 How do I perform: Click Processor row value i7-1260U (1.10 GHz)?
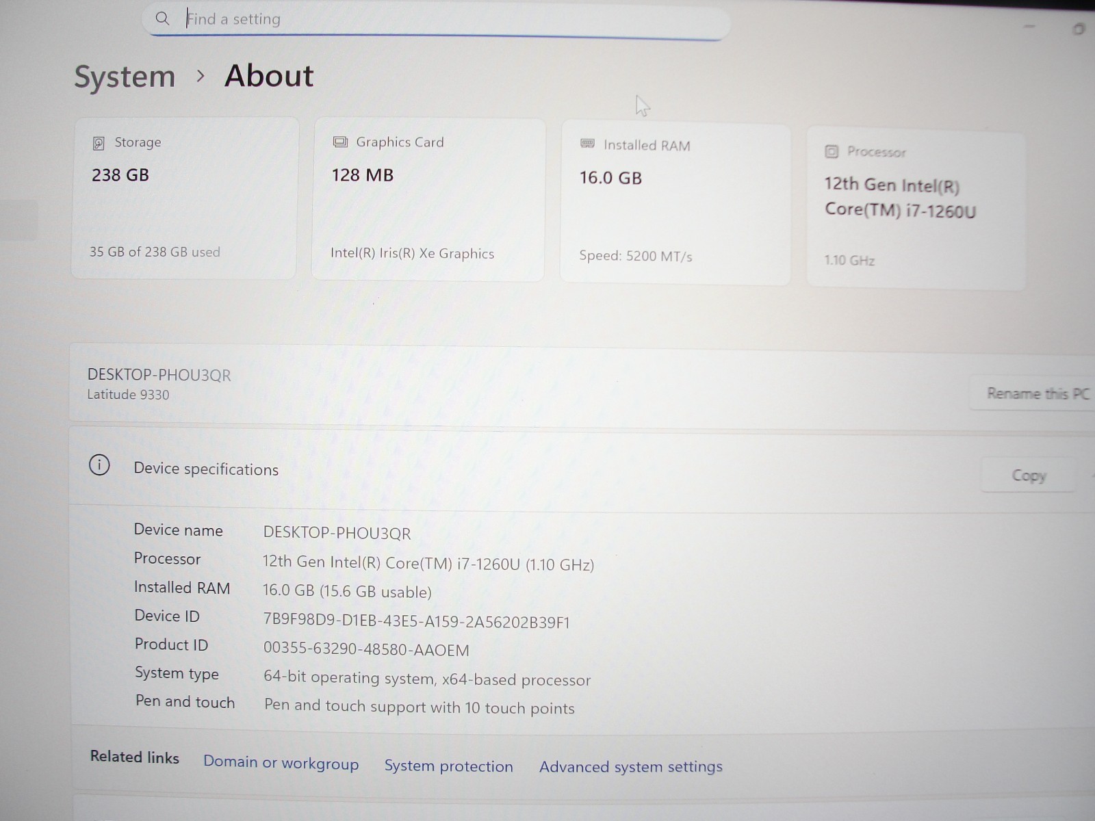pos(428,563)
